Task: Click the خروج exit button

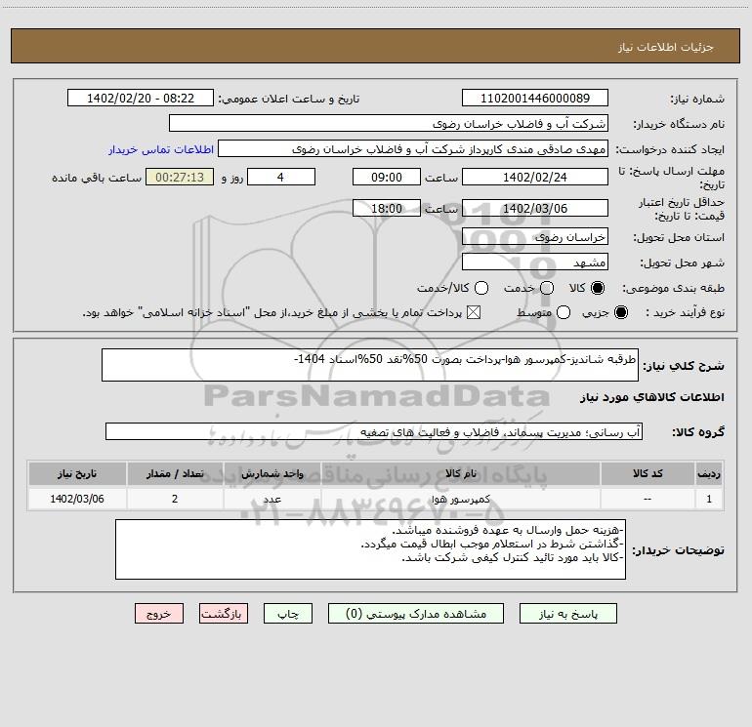Action: click(159, 614)
